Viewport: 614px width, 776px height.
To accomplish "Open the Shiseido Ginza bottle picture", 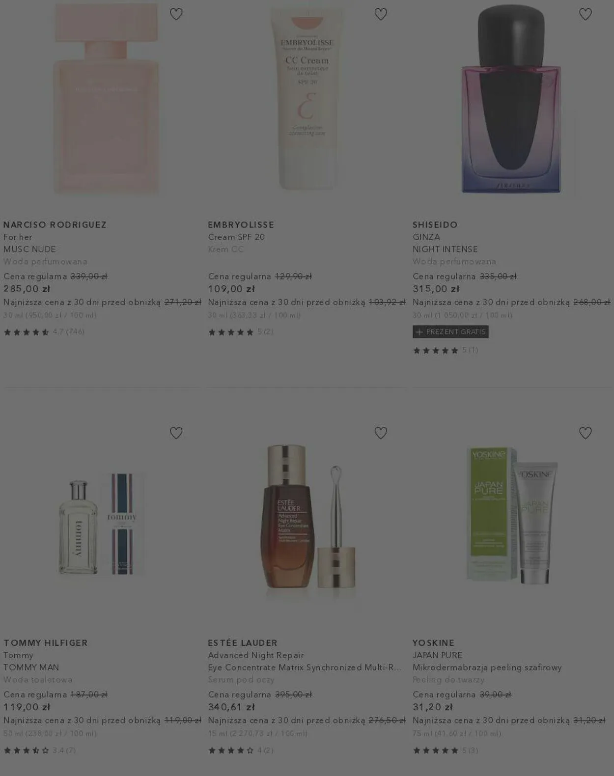I will point(511,98).
